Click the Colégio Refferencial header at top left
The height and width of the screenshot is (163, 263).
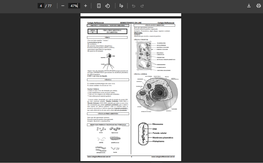tap(95, 23)
